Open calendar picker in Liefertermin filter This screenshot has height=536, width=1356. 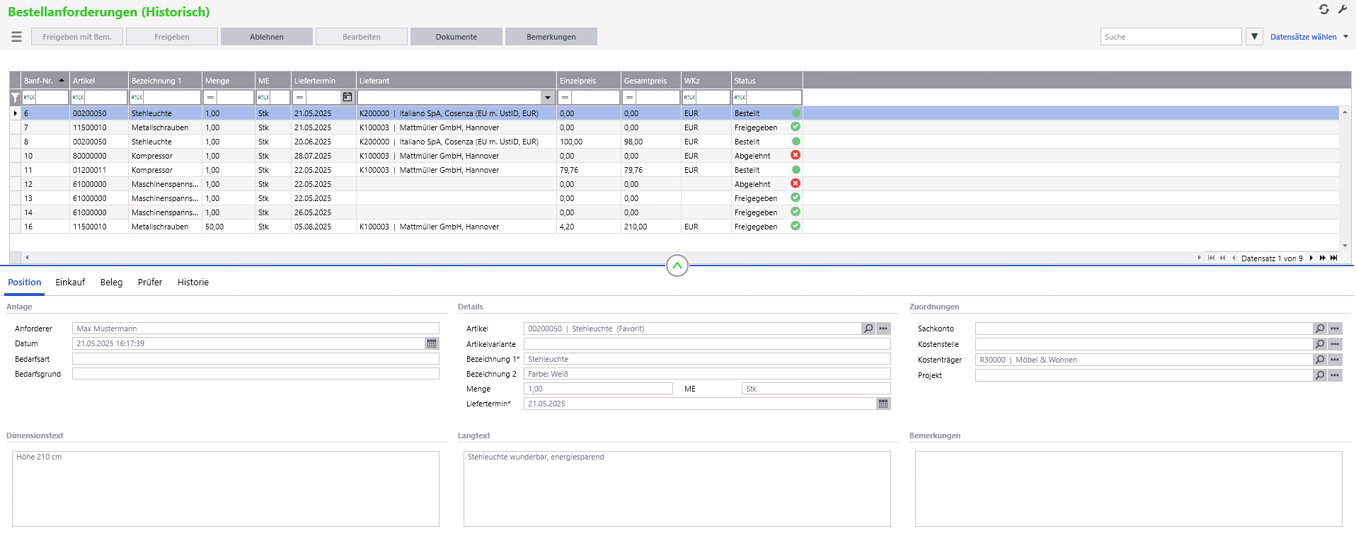[347, 97]
